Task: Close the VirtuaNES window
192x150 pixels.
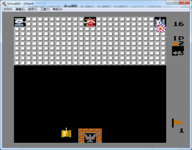Action: coord(184,2)
